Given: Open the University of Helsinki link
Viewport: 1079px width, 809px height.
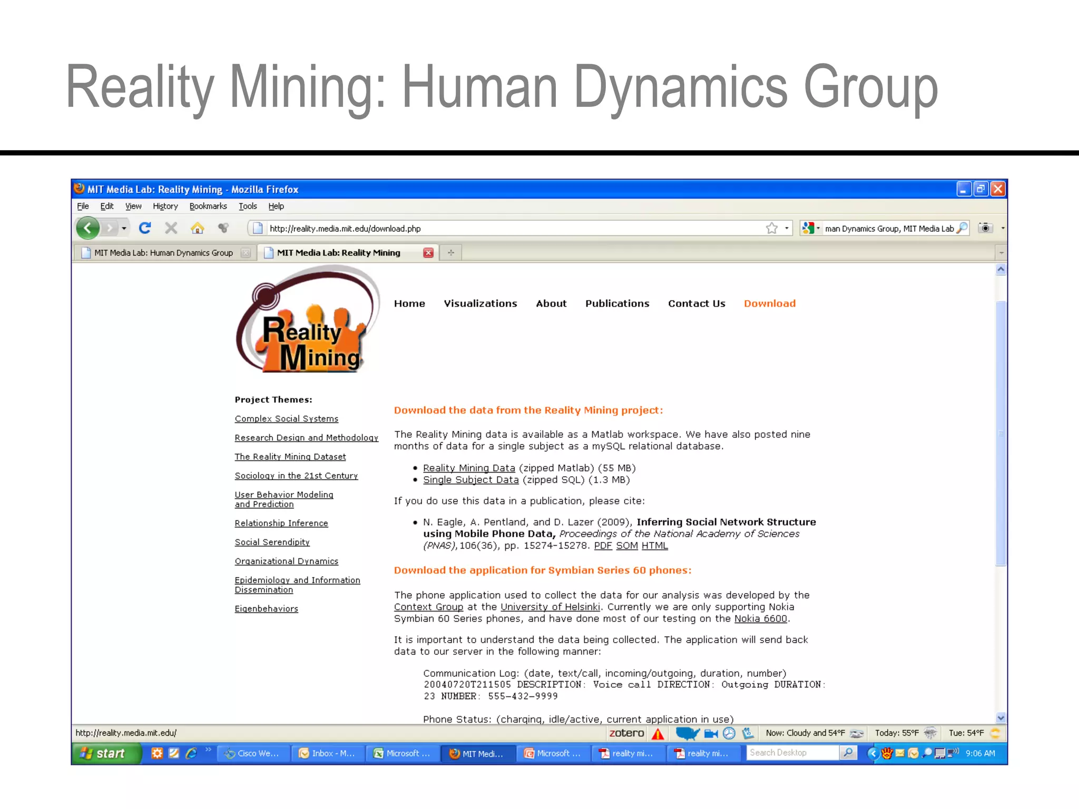Looking at the screenshot, I should 550,607.
